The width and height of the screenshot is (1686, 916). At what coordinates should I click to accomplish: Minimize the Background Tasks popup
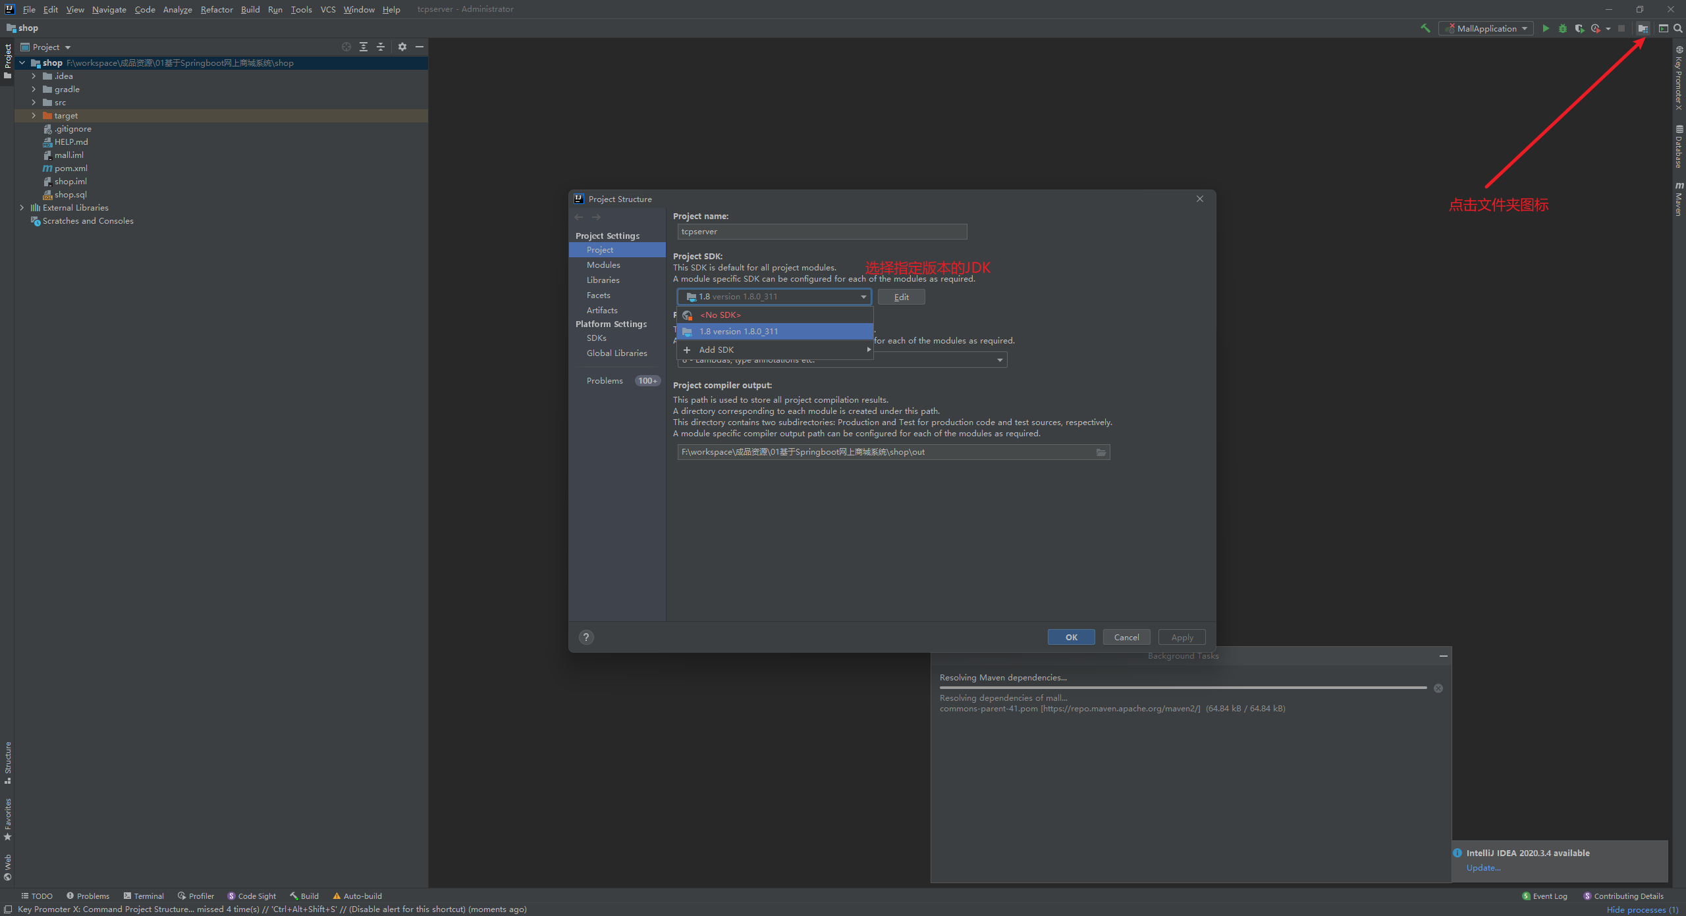1444,656
